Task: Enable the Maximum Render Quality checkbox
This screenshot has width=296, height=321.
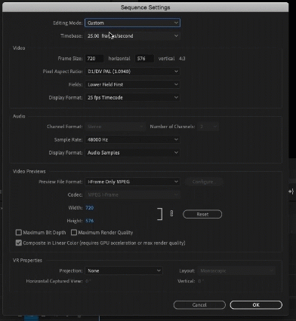Action: 74,232
